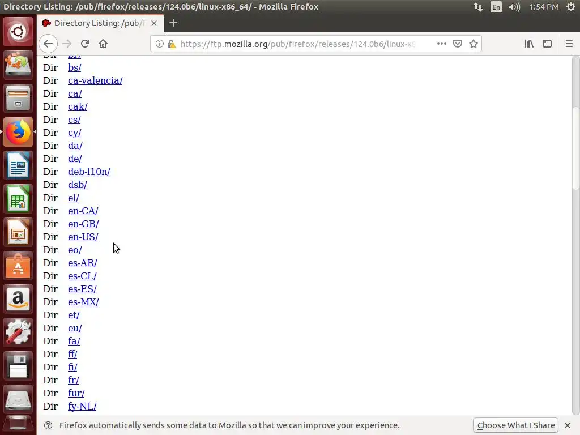
Task: Open the bs/ directory link
Action: coord(74,68)
